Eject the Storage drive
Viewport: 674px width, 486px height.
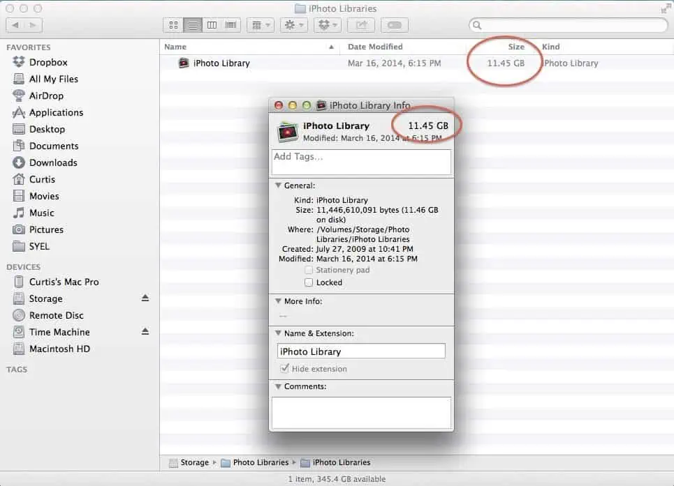145,298
